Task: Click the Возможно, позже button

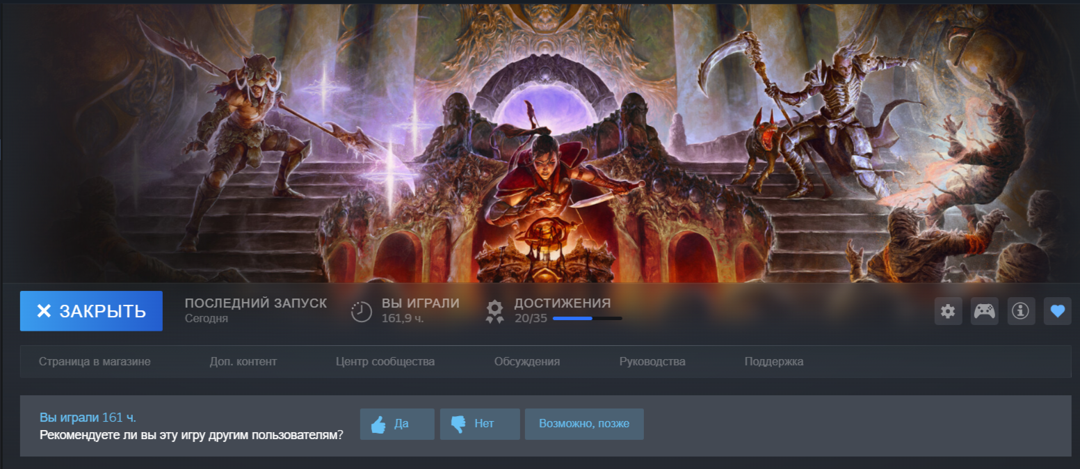Action: [584, 424]
